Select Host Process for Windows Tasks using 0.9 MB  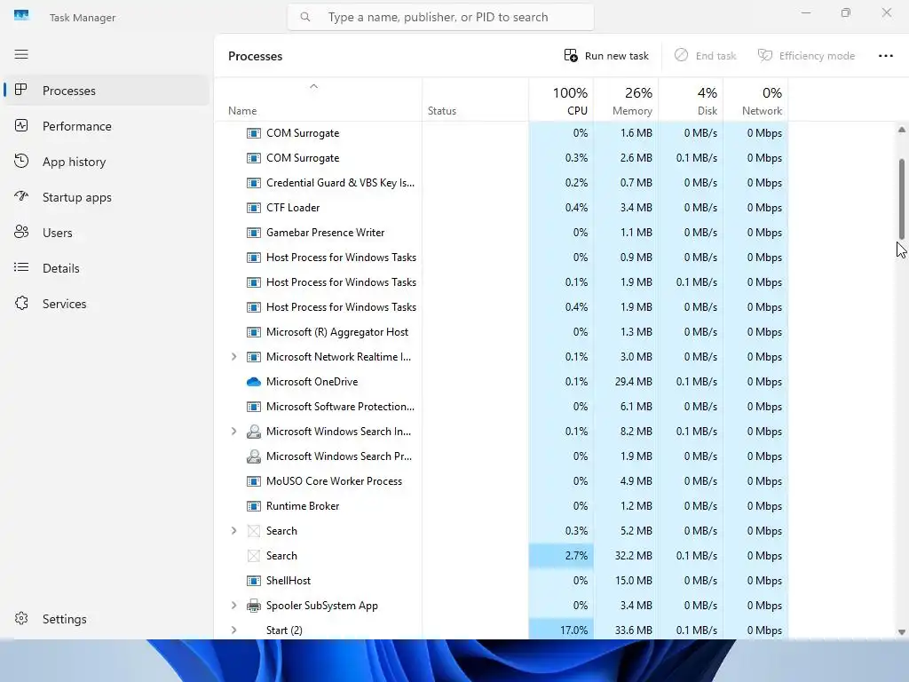pos(502,257)
